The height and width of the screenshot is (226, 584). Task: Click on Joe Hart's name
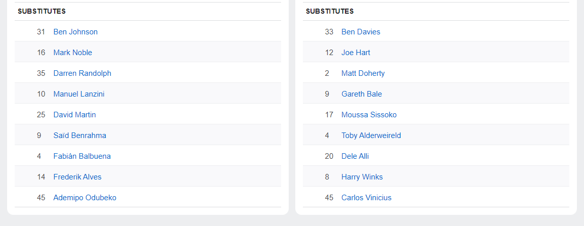click(356, 53)
